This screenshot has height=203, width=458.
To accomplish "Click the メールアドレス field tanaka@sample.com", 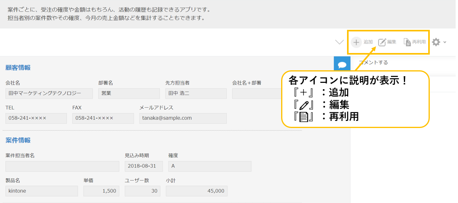I will pos(183,118).
